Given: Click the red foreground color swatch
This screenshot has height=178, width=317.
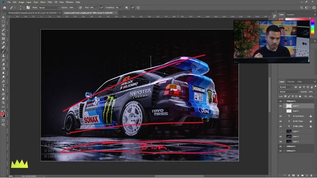Looking at the screenshot, I should (x=2, y=114).
